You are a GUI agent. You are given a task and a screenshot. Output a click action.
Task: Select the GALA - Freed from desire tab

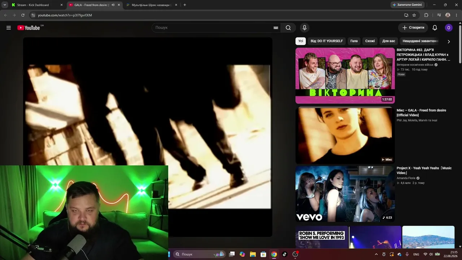pos(95,5)
